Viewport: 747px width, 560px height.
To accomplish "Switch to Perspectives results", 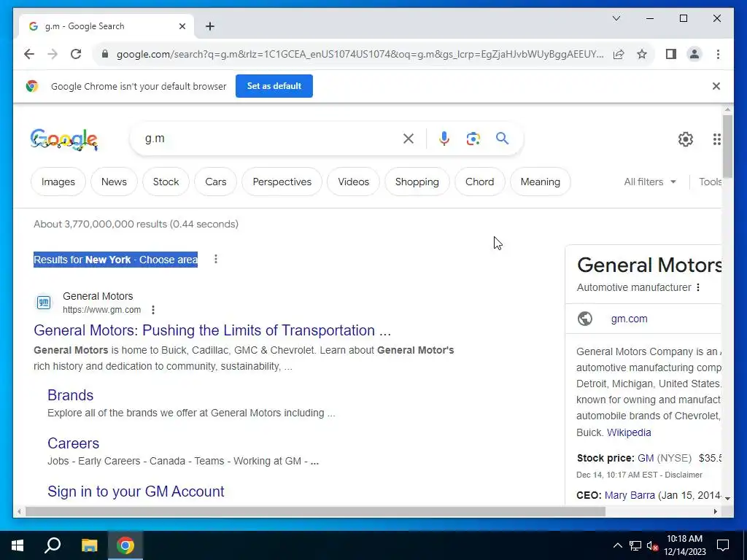I will pyautogui.click(x=282, y=182).
